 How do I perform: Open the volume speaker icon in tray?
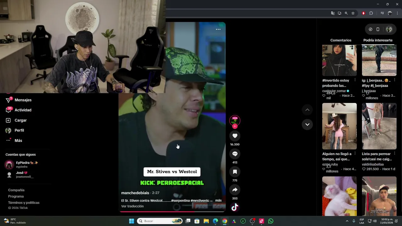click(375, 221)
